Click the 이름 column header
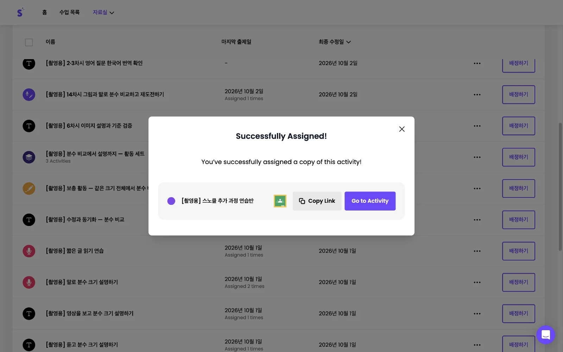Viewport: 563px width, 352px height. (x=50, y=42)
